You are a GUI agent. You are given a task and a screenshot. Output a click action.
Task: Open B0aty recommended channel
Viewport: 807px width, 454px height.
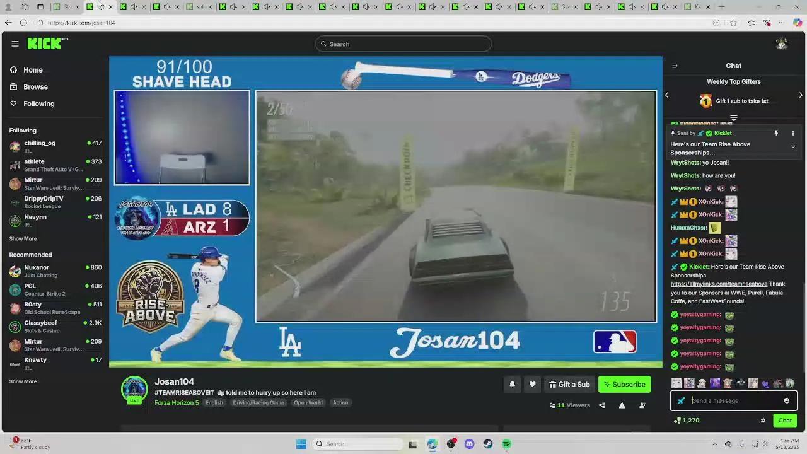point(55,308)
